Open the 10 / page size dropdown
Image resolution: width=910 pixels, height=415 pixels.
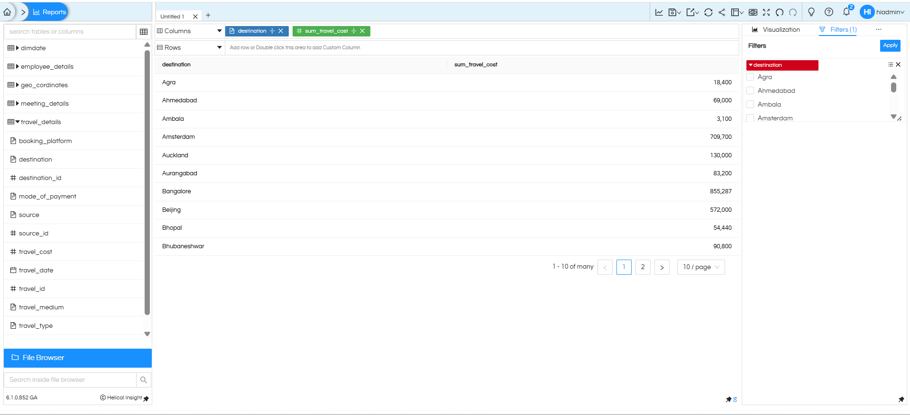pyautogui.click(x=701, y=267)
